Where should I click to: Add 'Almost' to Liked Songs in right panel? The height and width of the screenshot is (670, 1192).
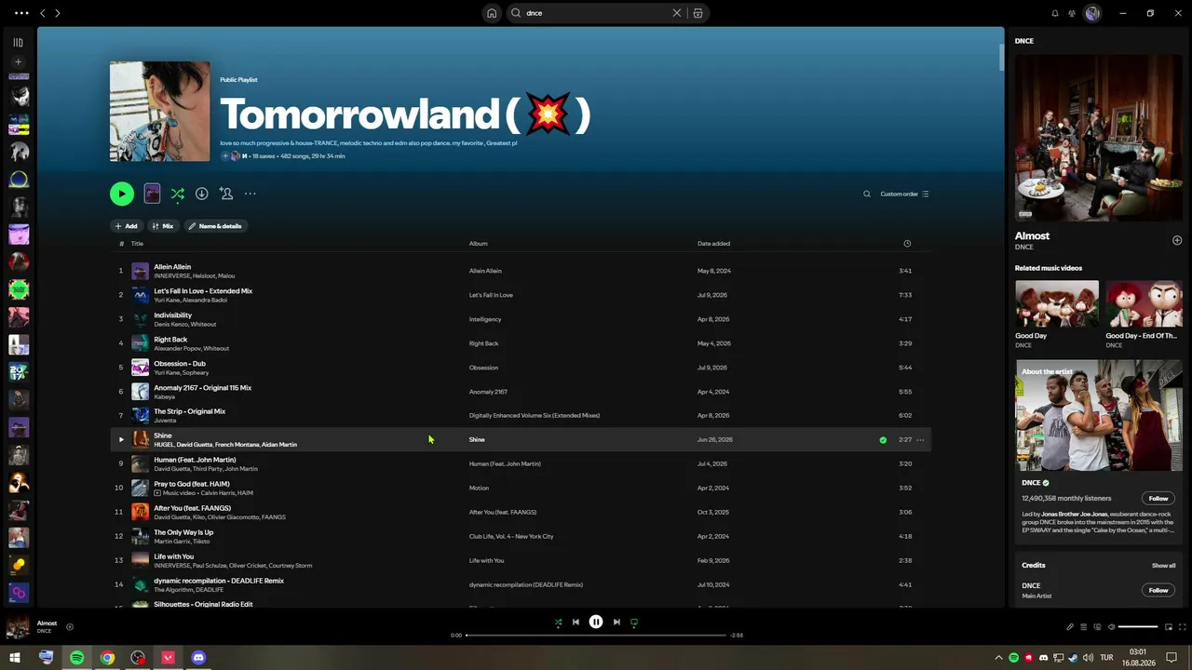[1177, 240]
